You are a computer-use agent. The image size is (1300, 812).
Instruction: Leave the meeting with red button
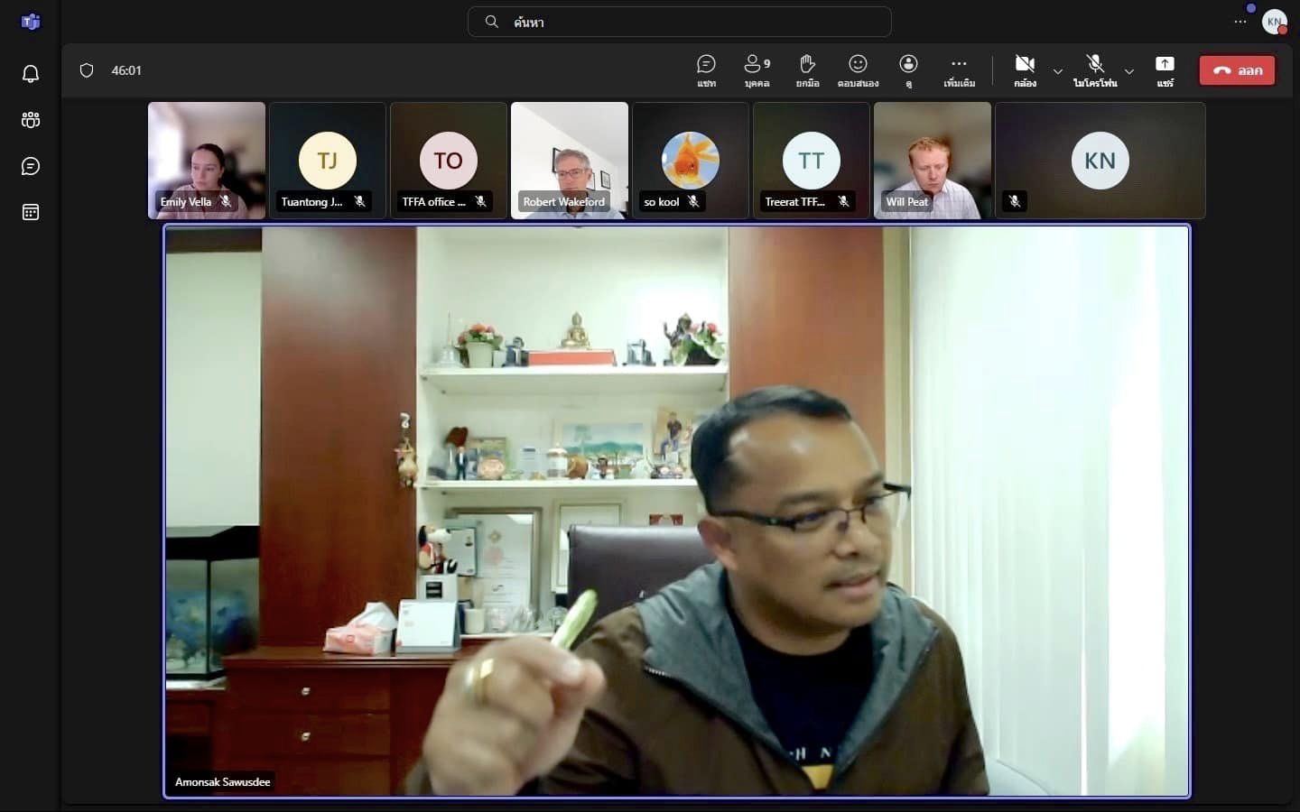click(x=1237, y=70)
